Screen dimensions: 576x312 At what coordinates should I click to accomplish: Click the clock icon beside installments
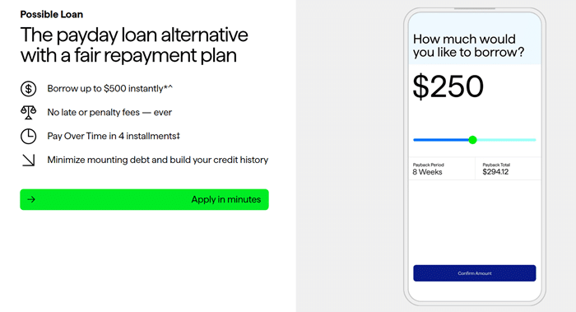click(28, 137)
